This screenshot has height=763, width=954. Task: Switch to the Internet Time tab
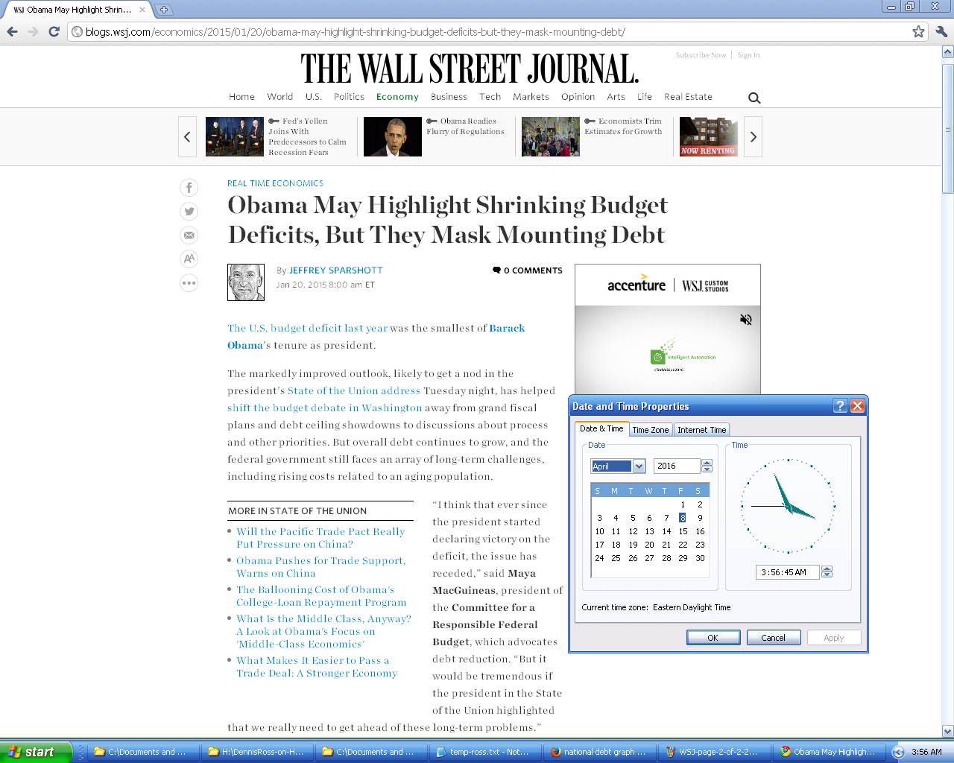701,430
